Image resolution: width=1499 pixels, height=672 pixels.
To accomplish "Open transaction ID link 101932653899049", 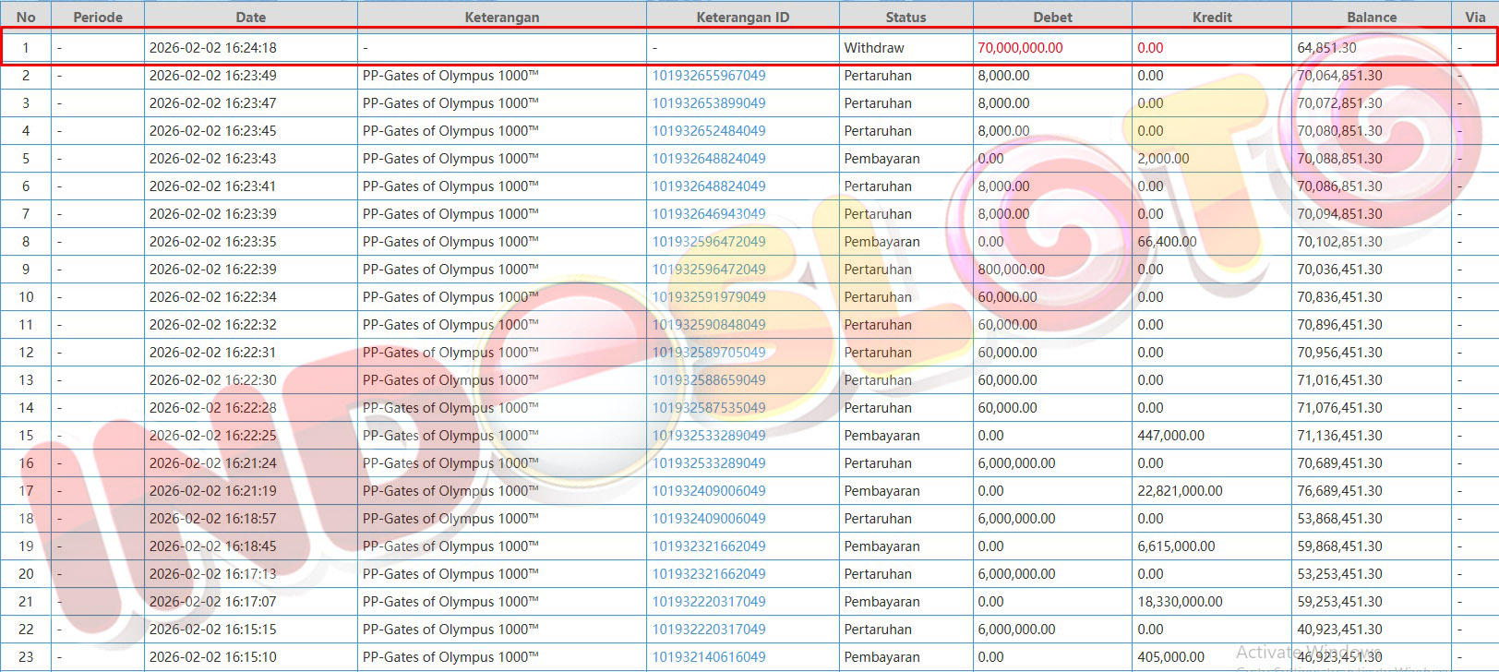I will pyautogui.click(x=708, y=103).
